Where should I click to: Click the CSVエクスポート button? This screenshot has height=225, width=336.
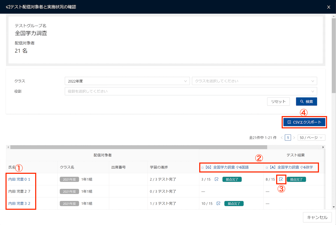(304, 122)
